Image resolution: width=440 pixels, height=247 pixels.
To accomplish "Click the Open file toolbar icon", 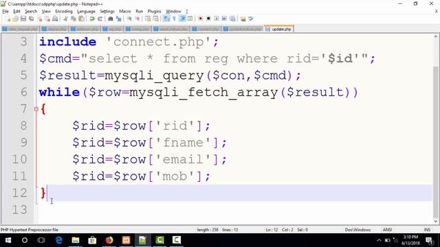I will tap(15, 19).
